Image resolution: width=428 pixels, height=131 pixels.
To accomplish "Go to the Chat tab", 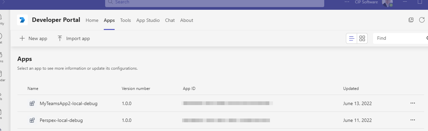I will 170,20.
